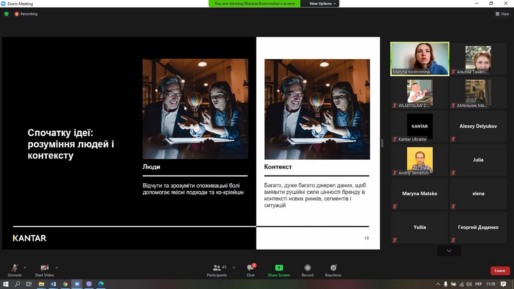Expand video options arrow beside Start Video
This screenshot has height=289, width=514.
(x=57, y=268)
